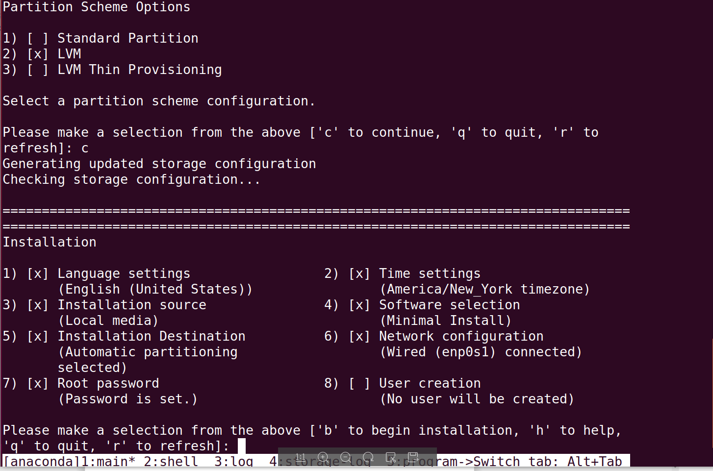
Task: Click the 1:1 actual size icon
Action: coord(300,458)
